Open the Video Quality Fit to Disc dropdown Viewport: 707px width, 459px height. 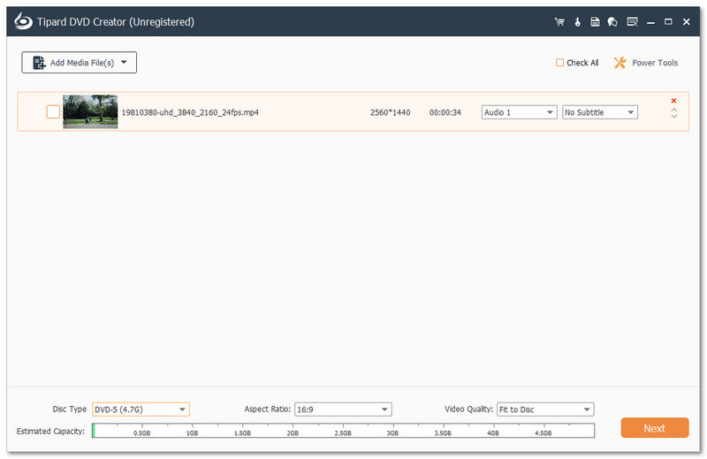[x=545, y=409]
